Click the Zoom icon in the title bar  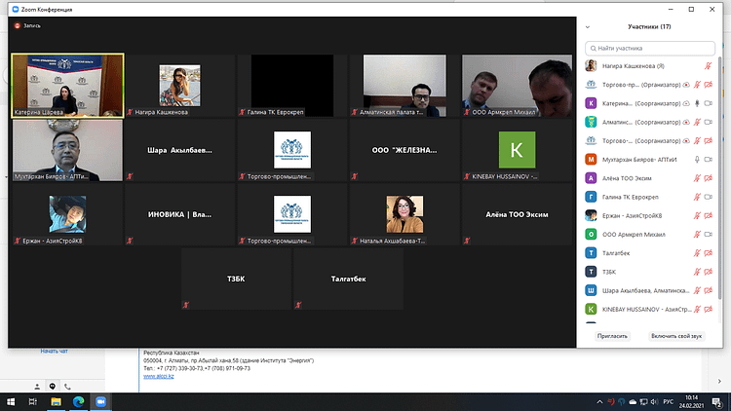point(16,10)
